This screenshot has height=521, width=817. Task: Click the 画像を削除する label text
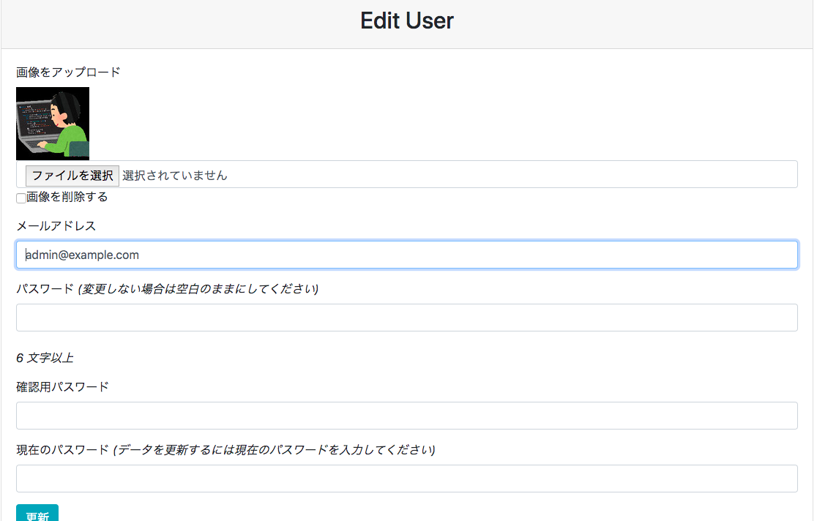click(67, 197)
